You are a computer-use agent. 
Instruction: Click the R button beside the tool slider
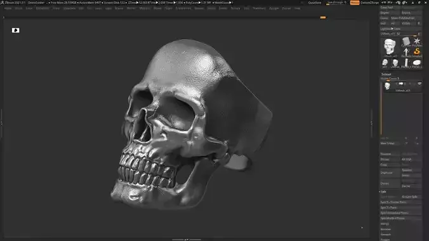[x=419, y=34]
